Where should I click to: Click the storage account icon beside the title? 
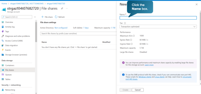pyautogui.click(x=4, y=10)
